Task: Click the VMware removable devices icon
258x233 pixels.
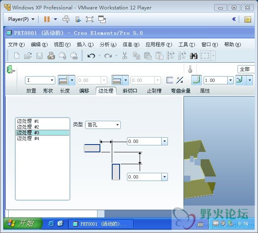Action: [x=78, y=19]
